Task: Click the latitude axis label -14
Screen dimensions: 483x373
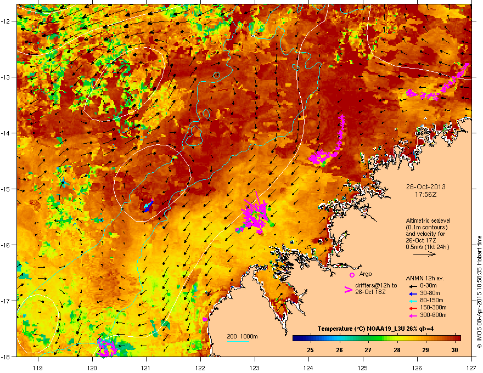Action: pos(6,133)
